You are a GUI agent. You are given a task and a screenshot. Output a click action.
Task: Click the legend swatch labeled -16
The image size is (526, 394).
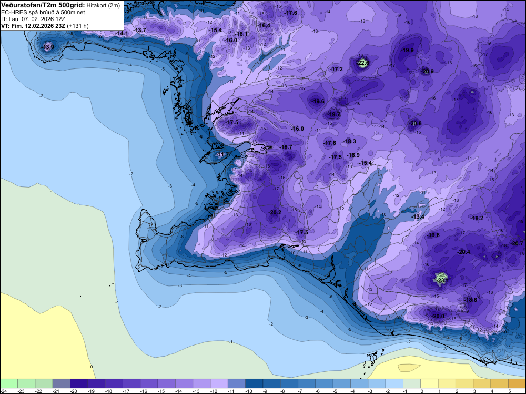pos(149,383)
